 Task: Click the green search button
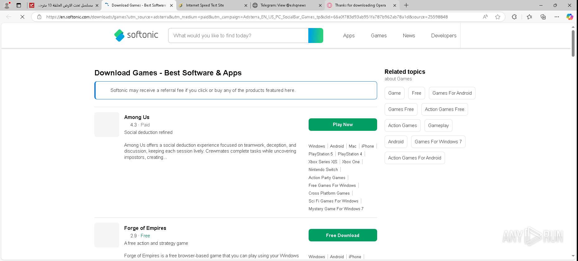(316, 36)
